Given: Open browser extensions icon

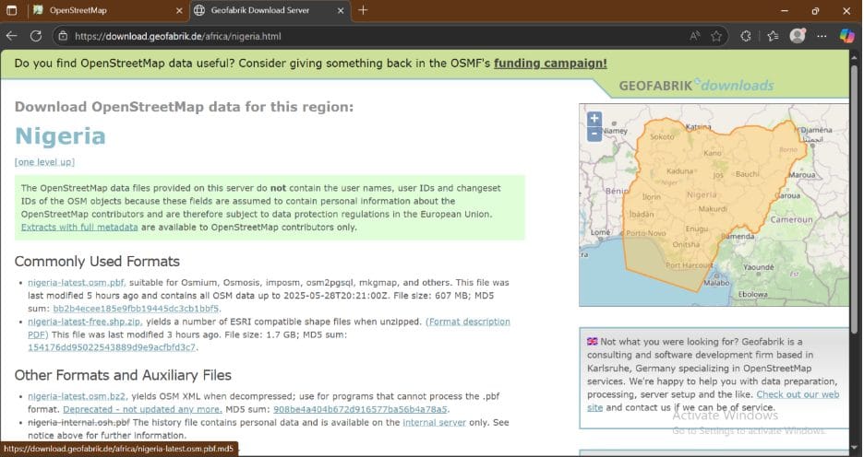Looking at the screenshot, I should point(746,36).
